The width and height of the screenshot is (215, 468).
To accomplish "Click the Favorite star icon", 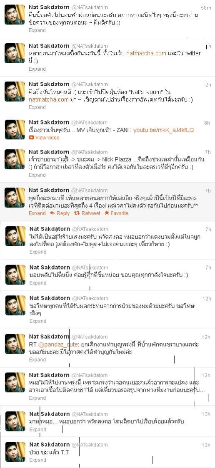I will pyautogui.click(x=107, y=213).
